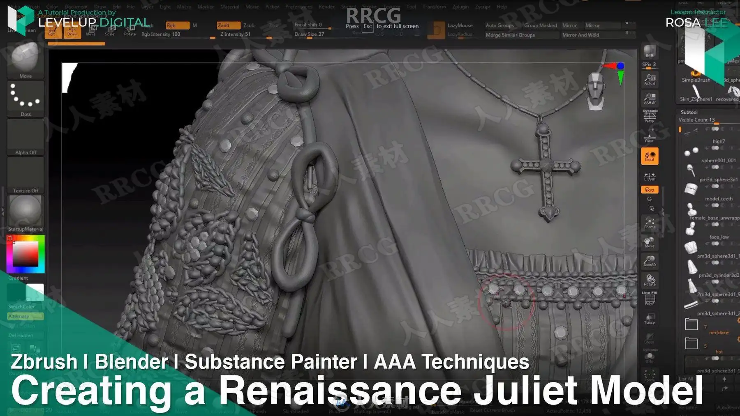This screenshot has width=740, height=416.
Task: Click the Rotate view navigation icon
Action: [x=650, y=280]
